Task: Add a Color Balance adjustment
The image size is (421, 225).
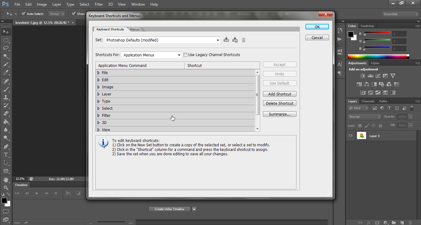Action: point(367,84)
